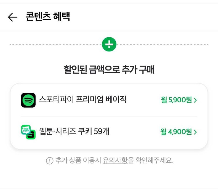Tap the back arrow in the header
The width and height of the screenshot is (218, 189).
pos(12,17)
